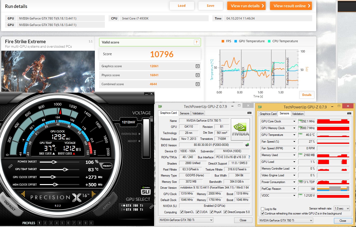Select GPU 1 GTX 780 Ti in GPU Select
The height and width of the screenshot is (227, 356).
(x=132, y=206)
